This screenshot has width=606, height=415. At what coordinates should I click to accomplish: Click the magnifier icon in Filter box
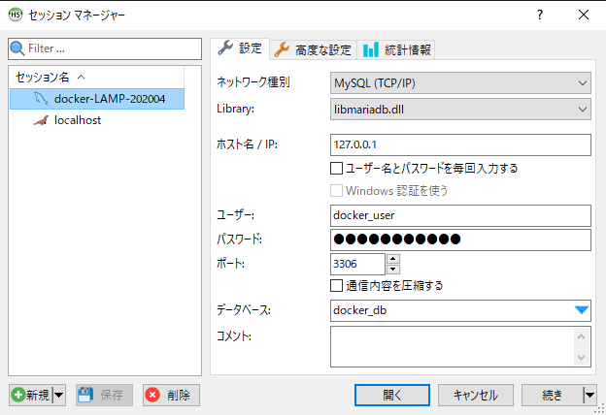[17, 48]
